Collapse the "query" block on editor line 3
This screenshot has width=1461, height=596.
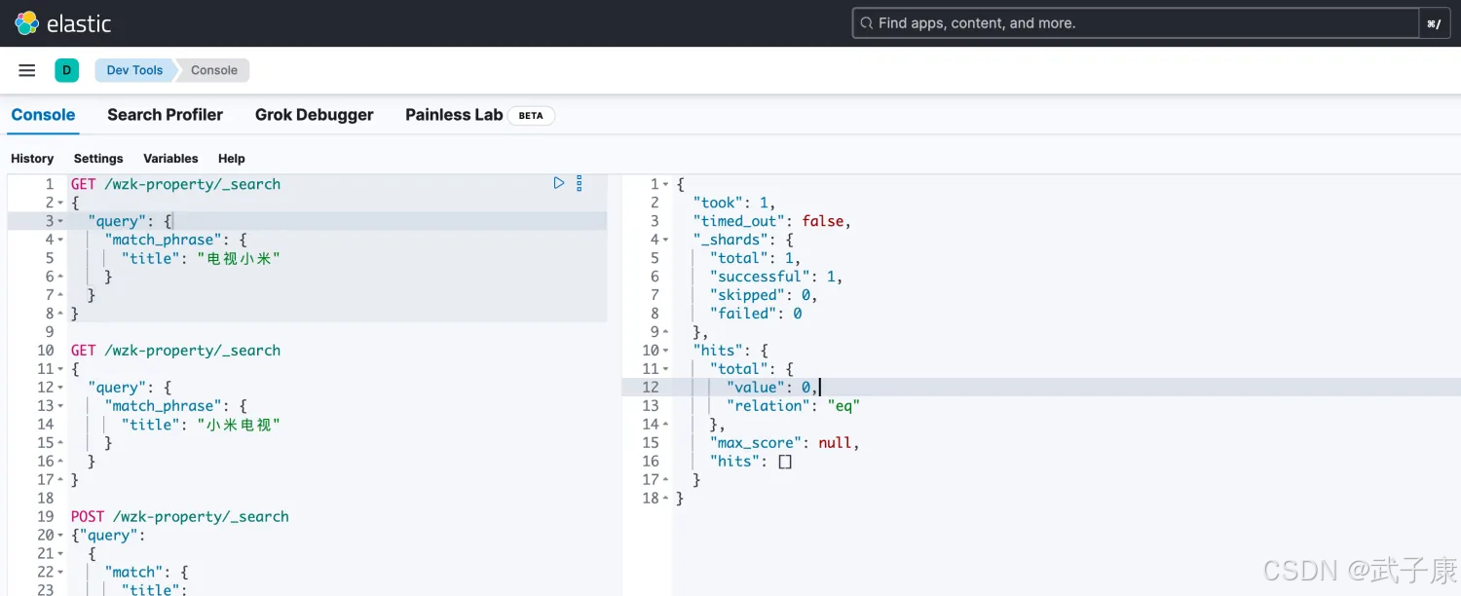click(x=60, y=221)
